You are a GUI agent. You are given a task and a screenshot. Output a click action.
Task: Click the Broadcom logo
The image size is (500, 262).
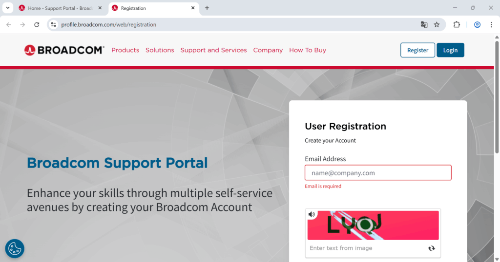click(x=64, y=50)
